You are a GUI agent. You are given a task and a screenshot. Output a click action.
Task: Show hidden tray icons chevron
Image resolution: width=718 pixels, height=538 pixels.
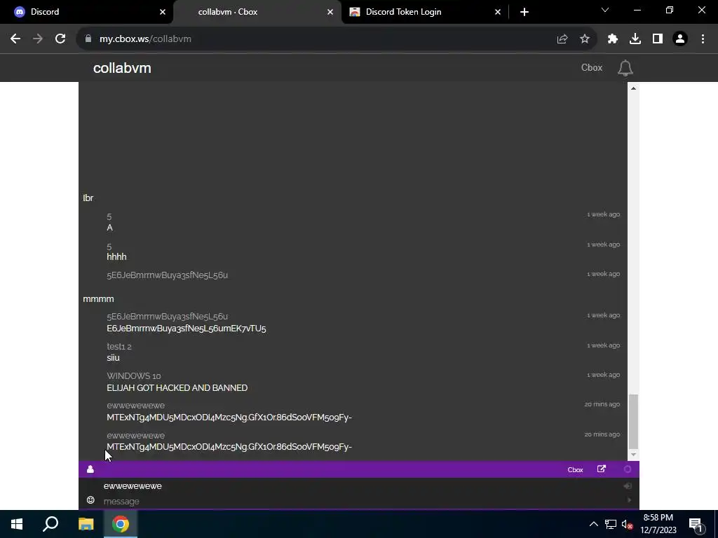tap(593, 524)
